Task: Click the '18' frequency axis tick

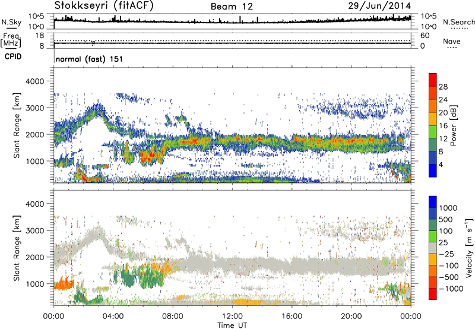Action: [40, 36]
